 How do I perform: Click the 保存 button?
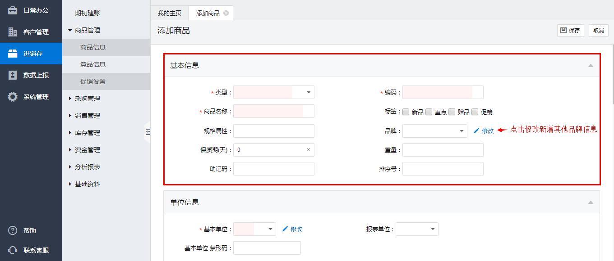click(x=570, y=31)
